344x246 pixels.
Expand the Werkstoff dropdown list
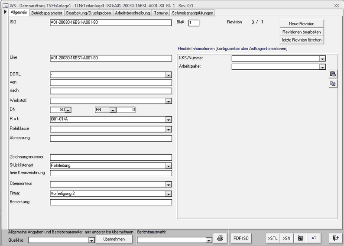tap(169, 101)
